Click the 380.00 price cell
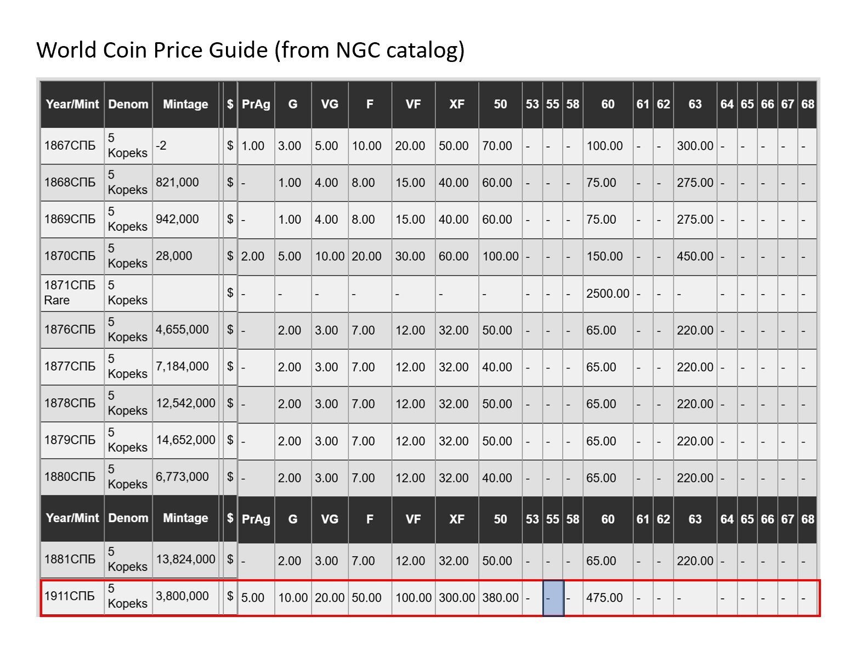Screen dimensions: 861x645 click(500, 597)
